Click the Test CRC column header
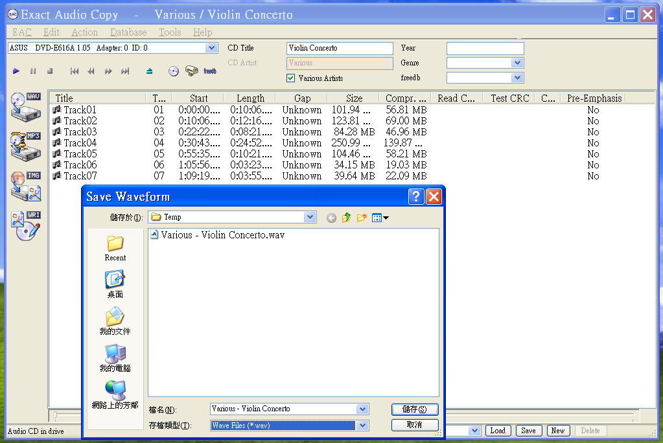Screen dimensions: 663x443 click(509, 98)
